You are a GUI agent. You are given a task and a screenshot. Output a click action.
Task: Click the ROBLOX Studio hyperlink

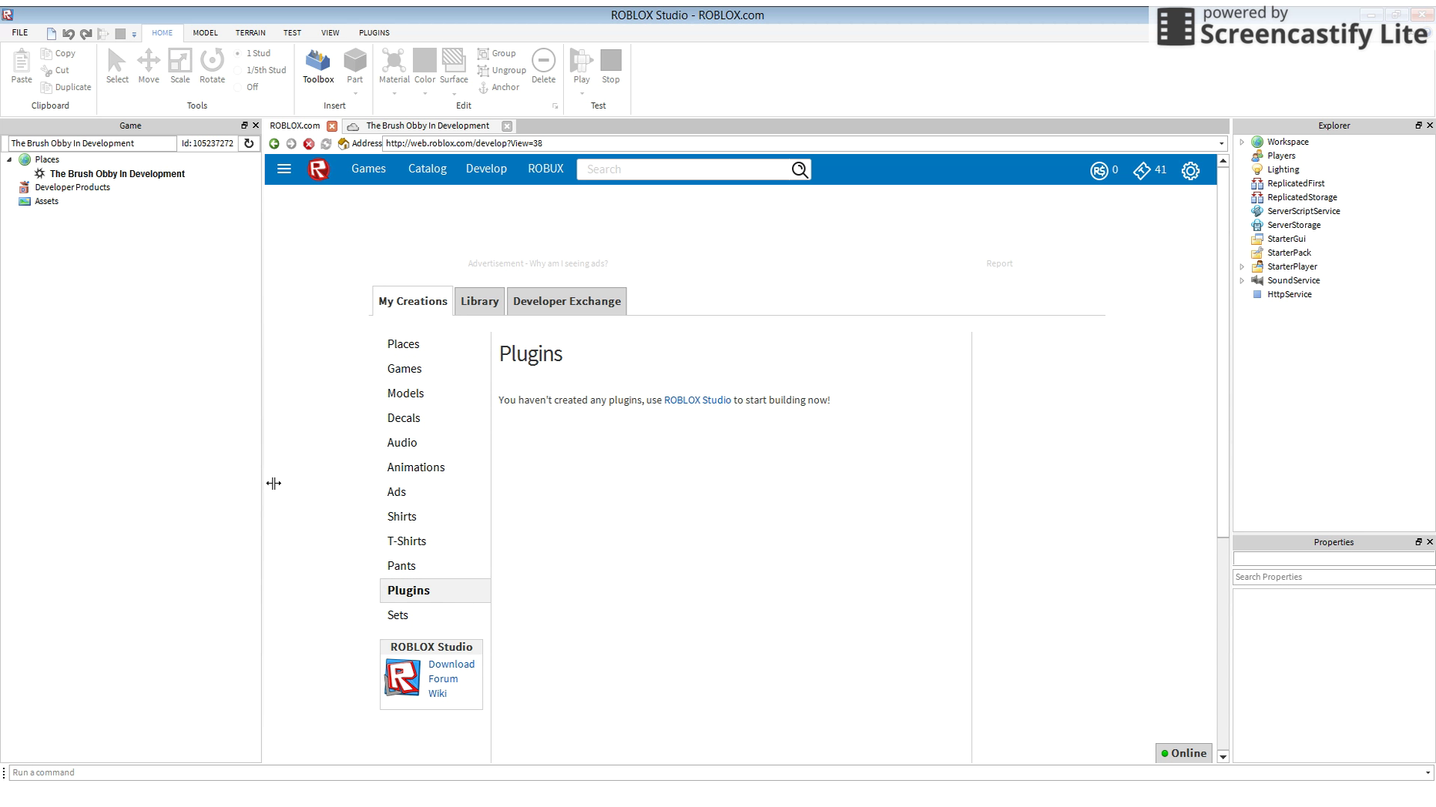697,400
